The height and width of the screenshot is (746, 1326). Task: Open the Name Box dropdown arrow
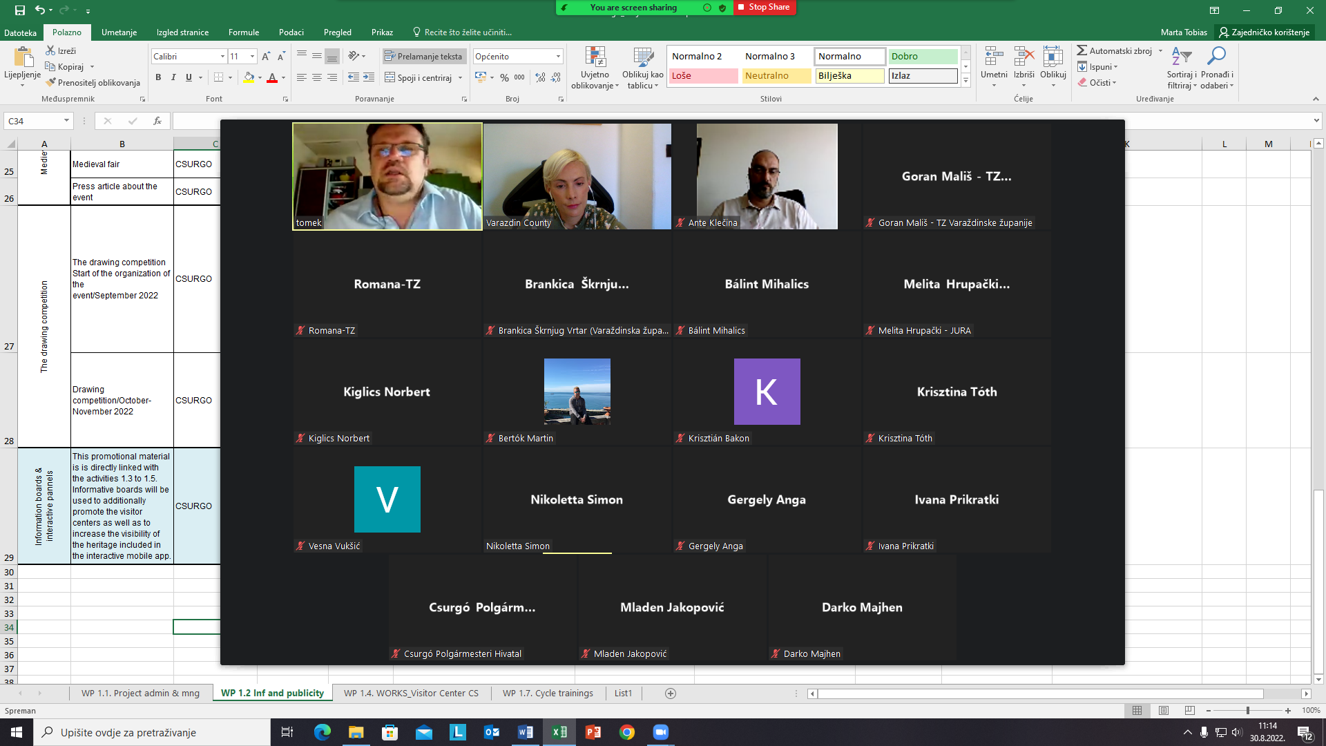tap(66, 121)
